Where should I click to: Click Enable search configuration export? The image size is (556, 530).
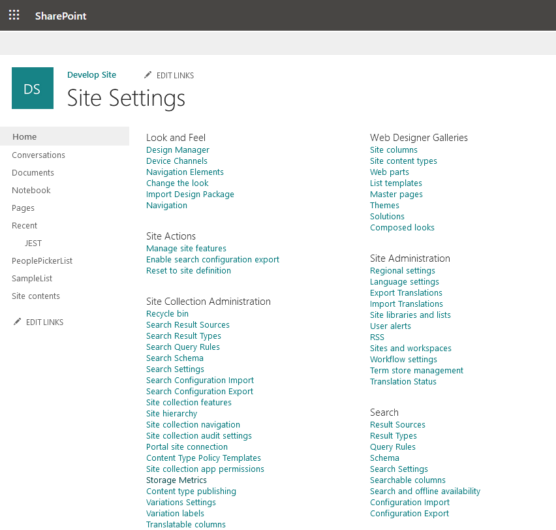[213, 260]
